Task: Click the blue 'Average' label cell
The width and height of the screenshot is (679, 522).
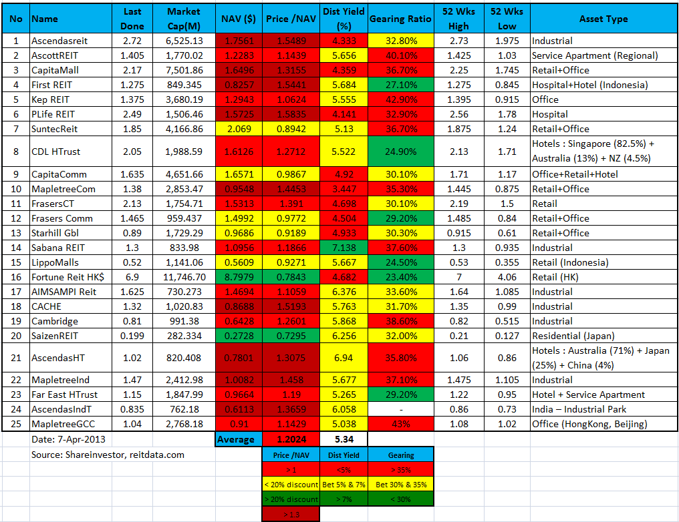Action: (239, 439)
